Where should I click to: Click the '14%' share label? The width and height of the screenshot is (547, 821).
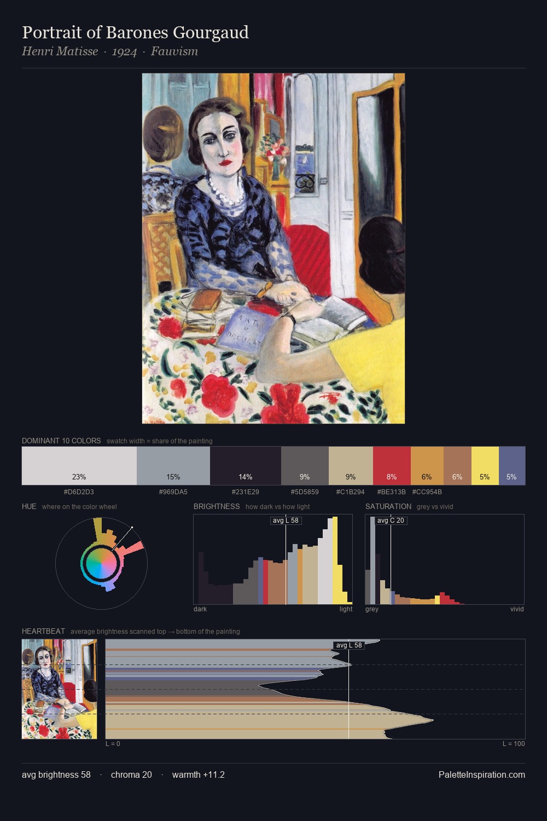click(x=246, y=477)
